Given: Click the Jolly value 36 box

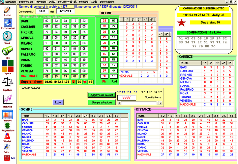Looking at the screenshot, I should pos(79,82).
